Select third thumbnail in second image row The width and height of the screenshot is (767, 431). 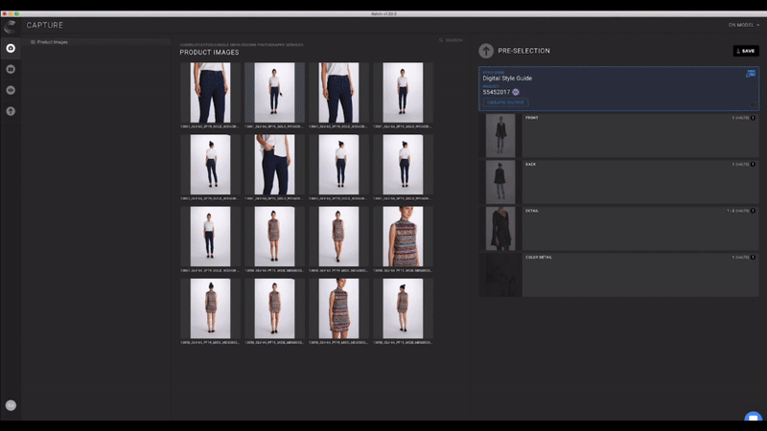[338, 165]
